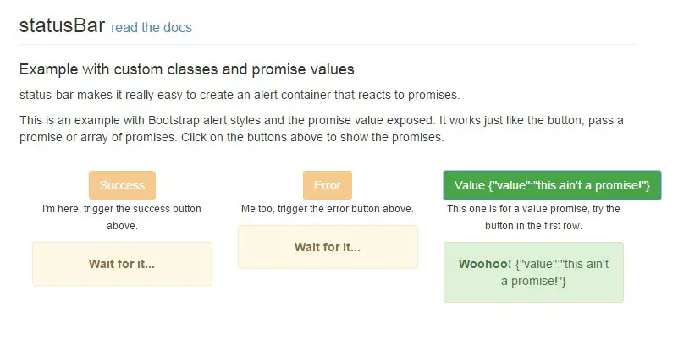
Task: Click the orange Success button
Action: point(122,185)
